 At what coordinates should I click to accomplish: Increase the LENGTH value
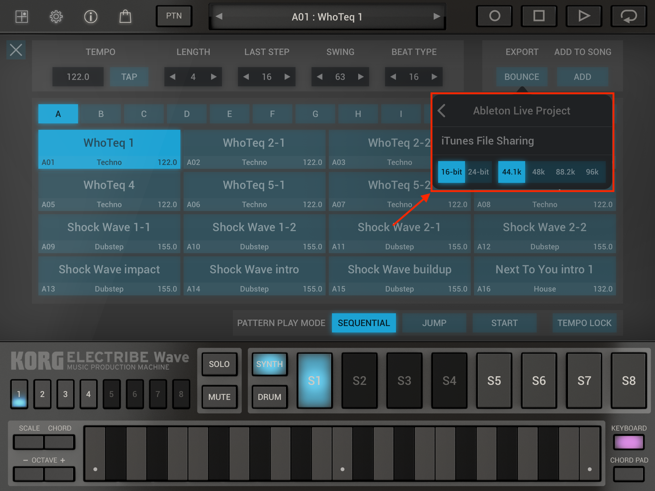214,77
